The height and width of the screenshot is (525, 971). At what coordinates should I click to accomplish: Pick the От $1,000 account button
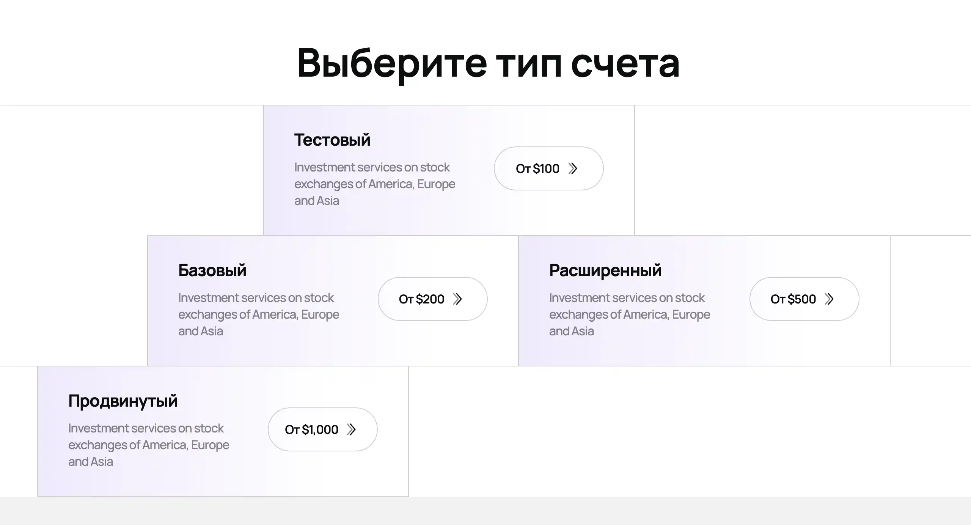tap(322, 429)
